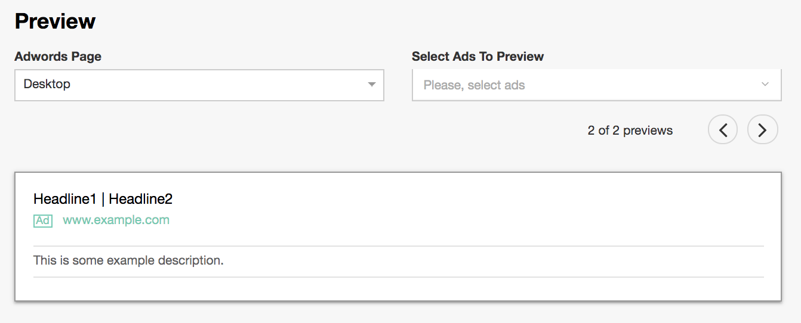The height and width of the screenshot is (323, 801).
Task: Click the Headline2 portion of headline
Action: (x=140, y=199)
